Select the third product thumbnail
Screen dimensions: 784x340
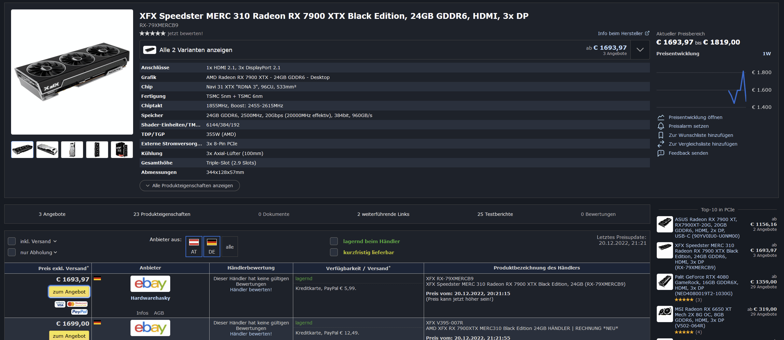(72, 150)
